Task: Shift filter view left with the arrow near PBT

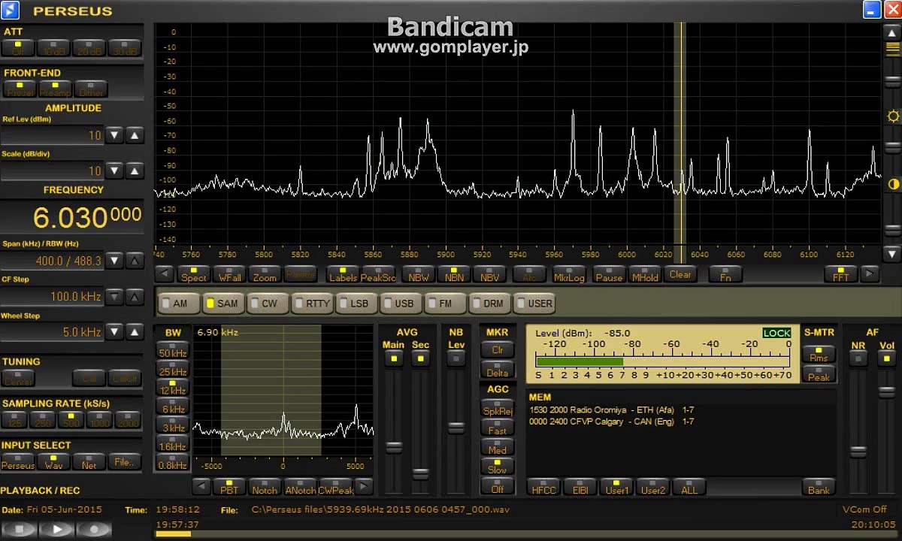Action: (201, 487)
